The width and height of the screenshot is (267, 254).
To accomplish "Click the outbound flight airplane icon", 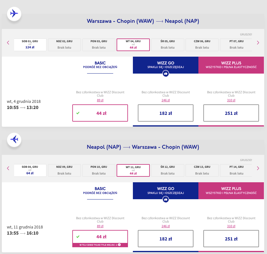I will 14,14.
